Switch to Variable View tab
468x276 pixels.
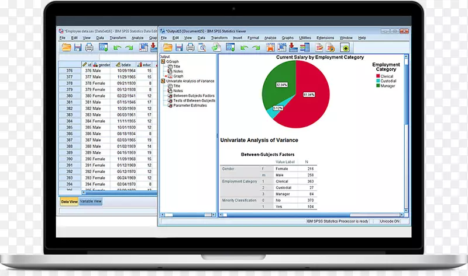coord(91,201)
